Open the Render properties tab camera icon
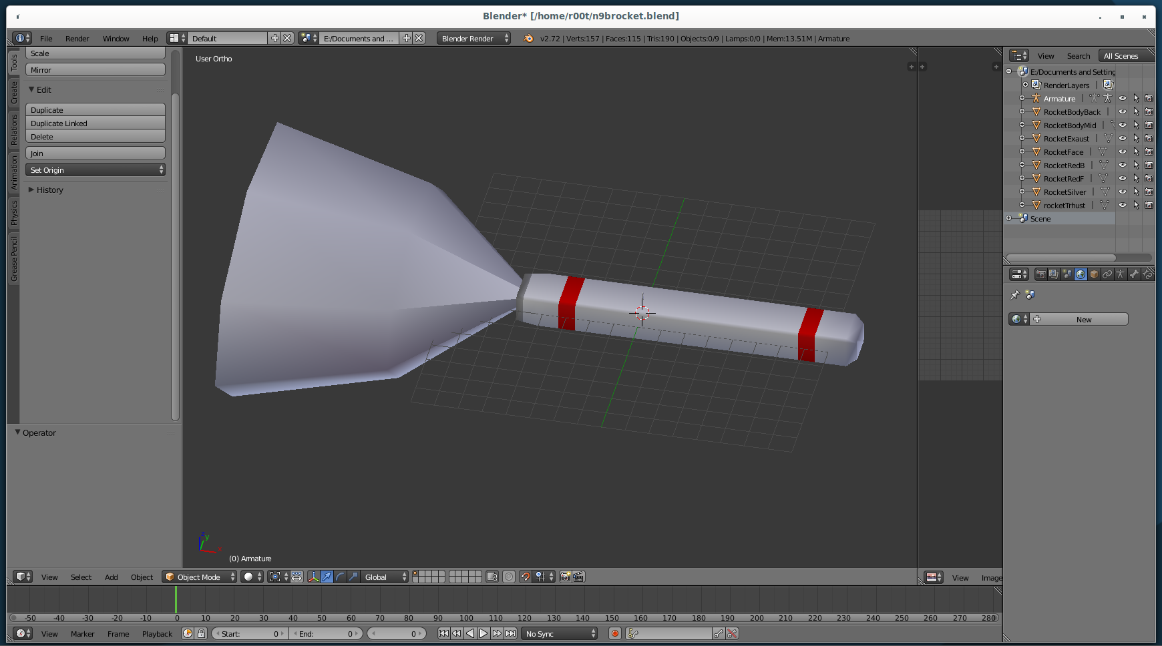 point(1040,274)
